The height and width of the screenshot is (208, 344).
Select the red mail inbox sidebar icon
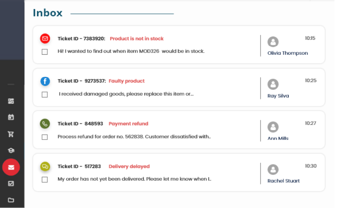[11, 167]
